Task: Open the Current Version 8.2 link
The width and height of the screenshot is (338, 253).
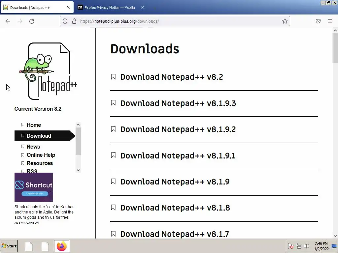Action: pyautogui.click(x=38, y=109)
